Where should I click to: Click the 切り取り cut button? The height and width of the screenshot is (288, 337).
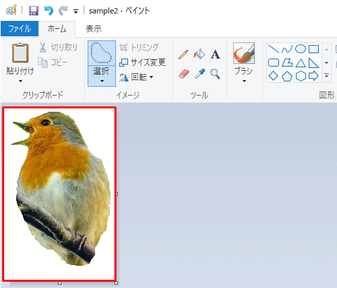click(59, 48)
